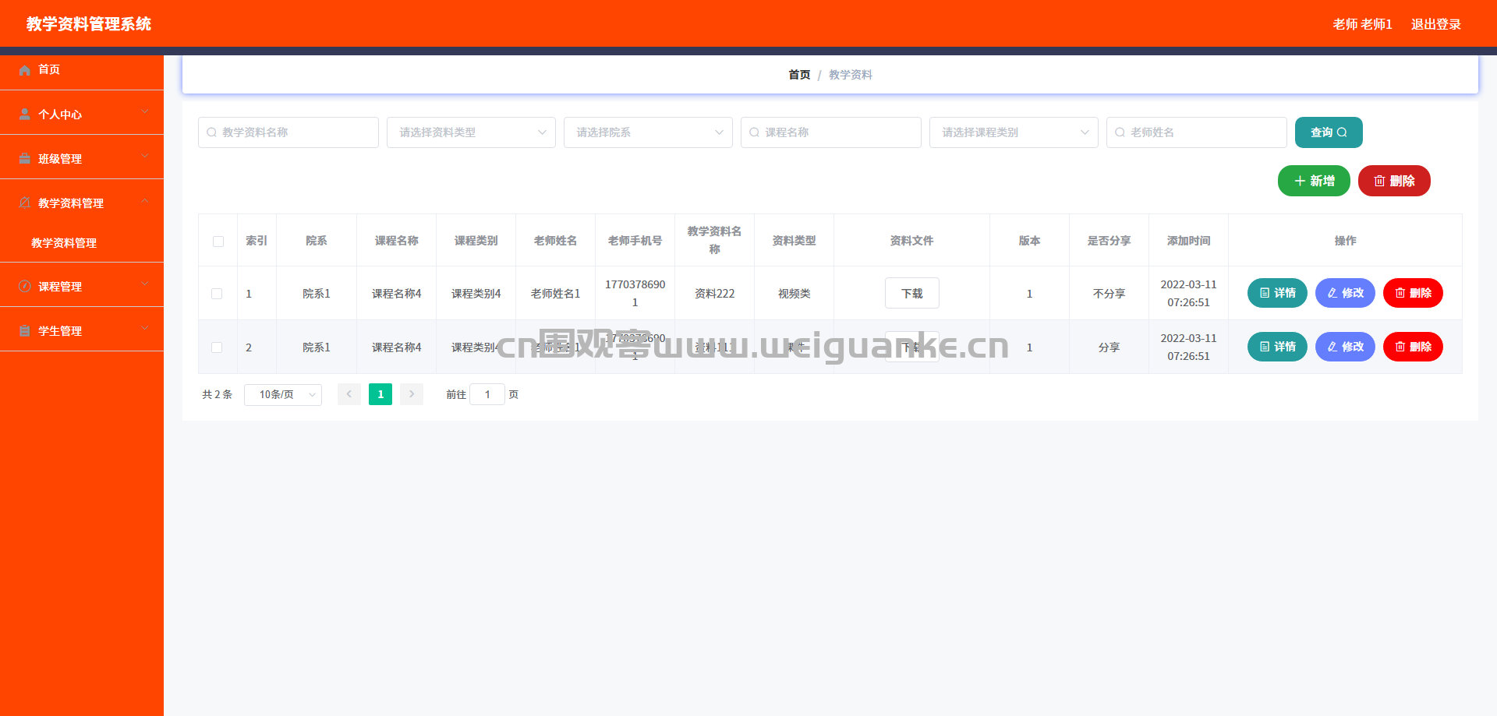Expand 学生管理 menu chevron
Image resolution: width=1497 pixels, height=716 pixels.
(145, 329)
